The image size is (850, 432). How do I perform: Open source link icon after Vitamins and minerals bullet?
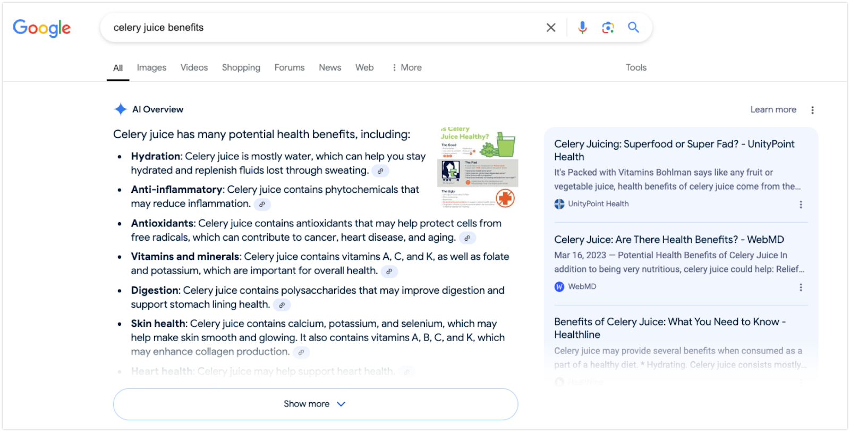(x=389, y=272)
